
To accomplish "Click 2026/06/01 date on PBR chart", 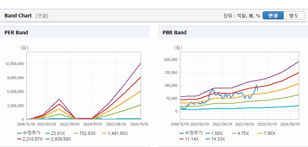I will coord(290,124).
